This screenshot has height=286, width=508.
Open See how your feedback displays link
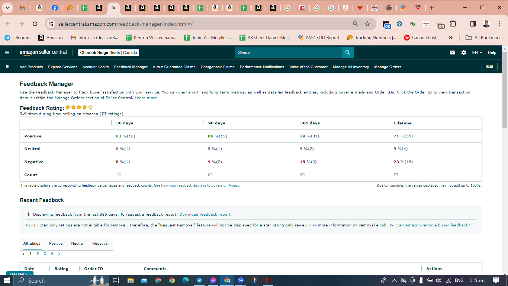click(198, 185)
